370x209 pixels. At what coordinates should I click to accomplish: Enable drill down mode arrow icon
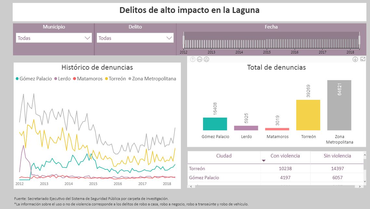(355, 59)
